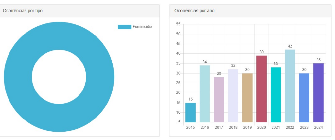Click the 55 y-axis label
The image size is (335, 140).
point(178,24)
